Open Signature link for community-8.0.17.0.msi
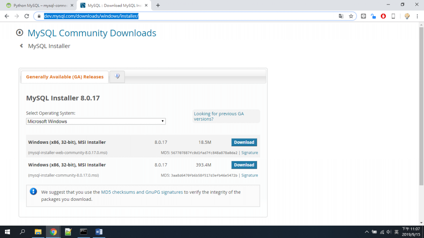Screen dimensions: 424x238 click(x=250, y=175)
